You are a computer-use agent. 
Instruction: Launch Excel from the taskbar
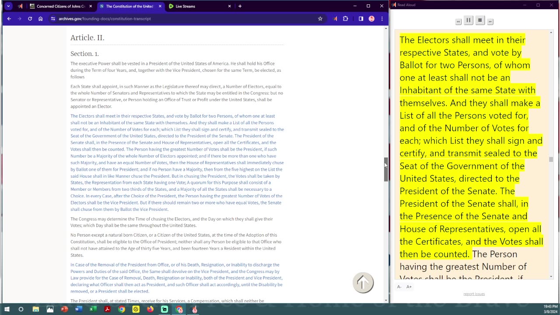(x=93, y=309)
